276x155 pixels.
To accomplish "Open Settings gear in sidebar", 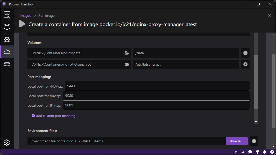I will (7, 143).
